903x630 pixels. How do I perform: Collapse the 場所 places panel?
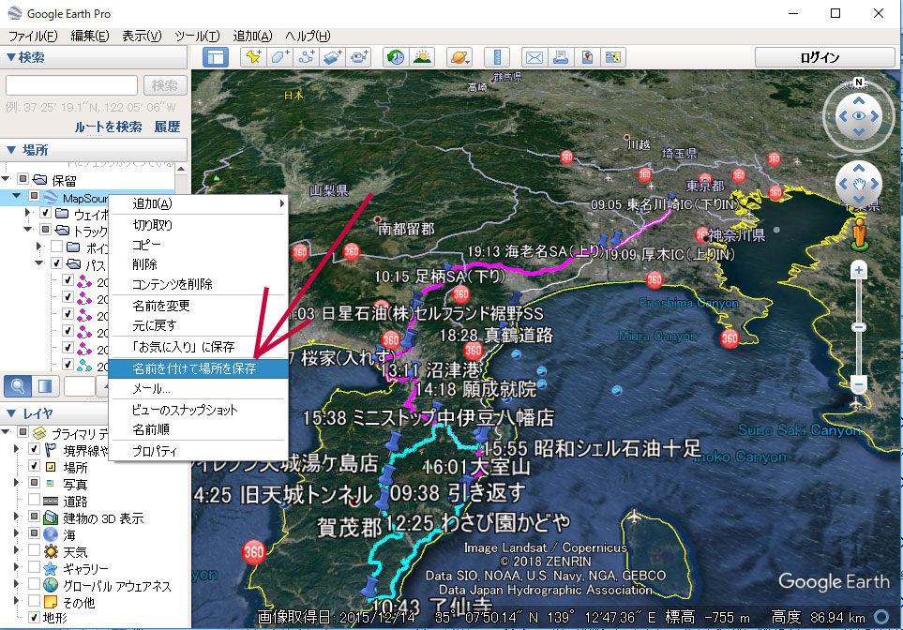(x=10, y=150)
